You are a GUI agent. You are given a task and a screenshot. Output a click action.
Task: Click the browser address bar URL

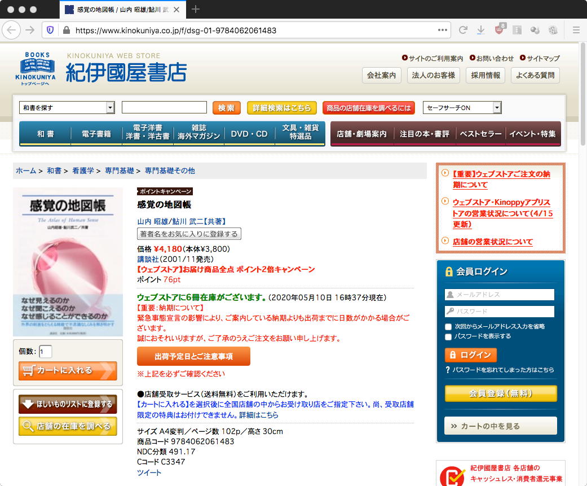(x=176, y=30)
